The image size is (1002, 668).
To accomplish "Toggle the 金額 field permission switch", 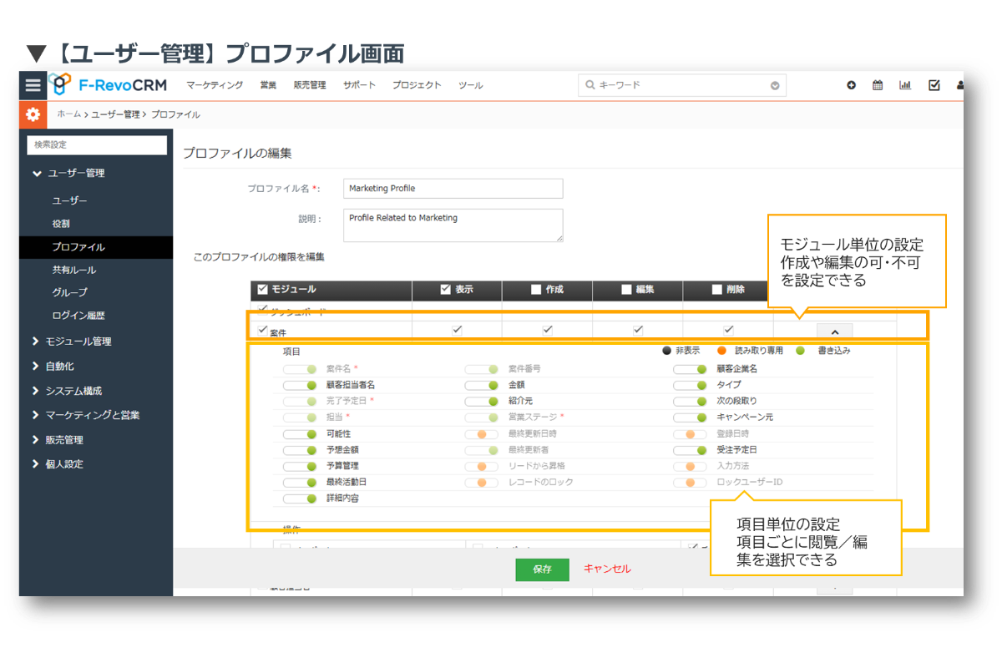I will (481, 385).
